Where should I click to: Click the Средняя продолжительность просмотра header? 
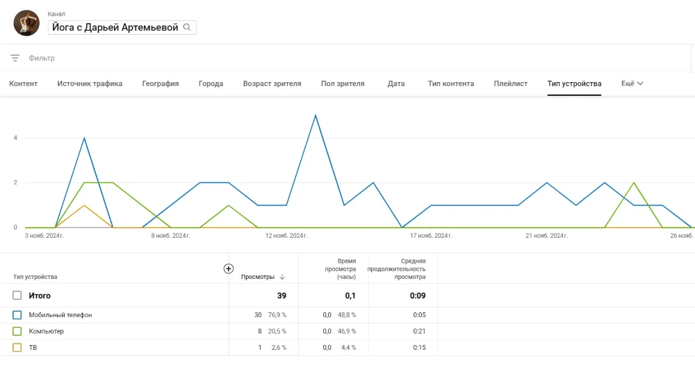tap(404, 268)
